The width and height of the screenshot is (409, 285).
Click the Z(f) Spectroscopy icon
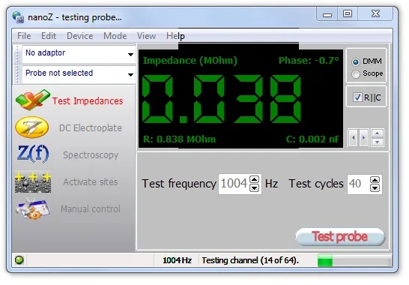click(33, 154)
